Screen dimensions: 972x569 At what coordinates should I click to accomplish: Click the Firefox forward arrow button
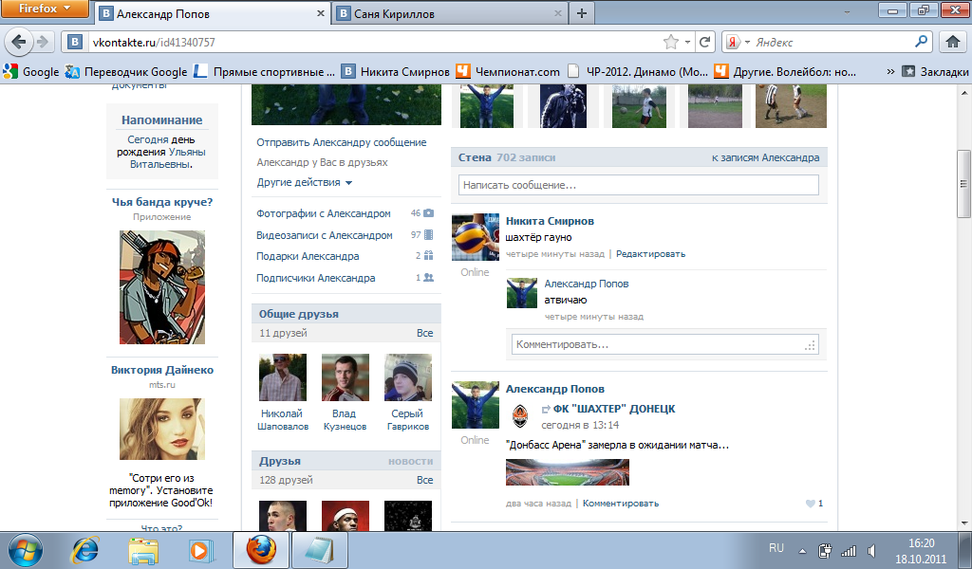[42, 42]
